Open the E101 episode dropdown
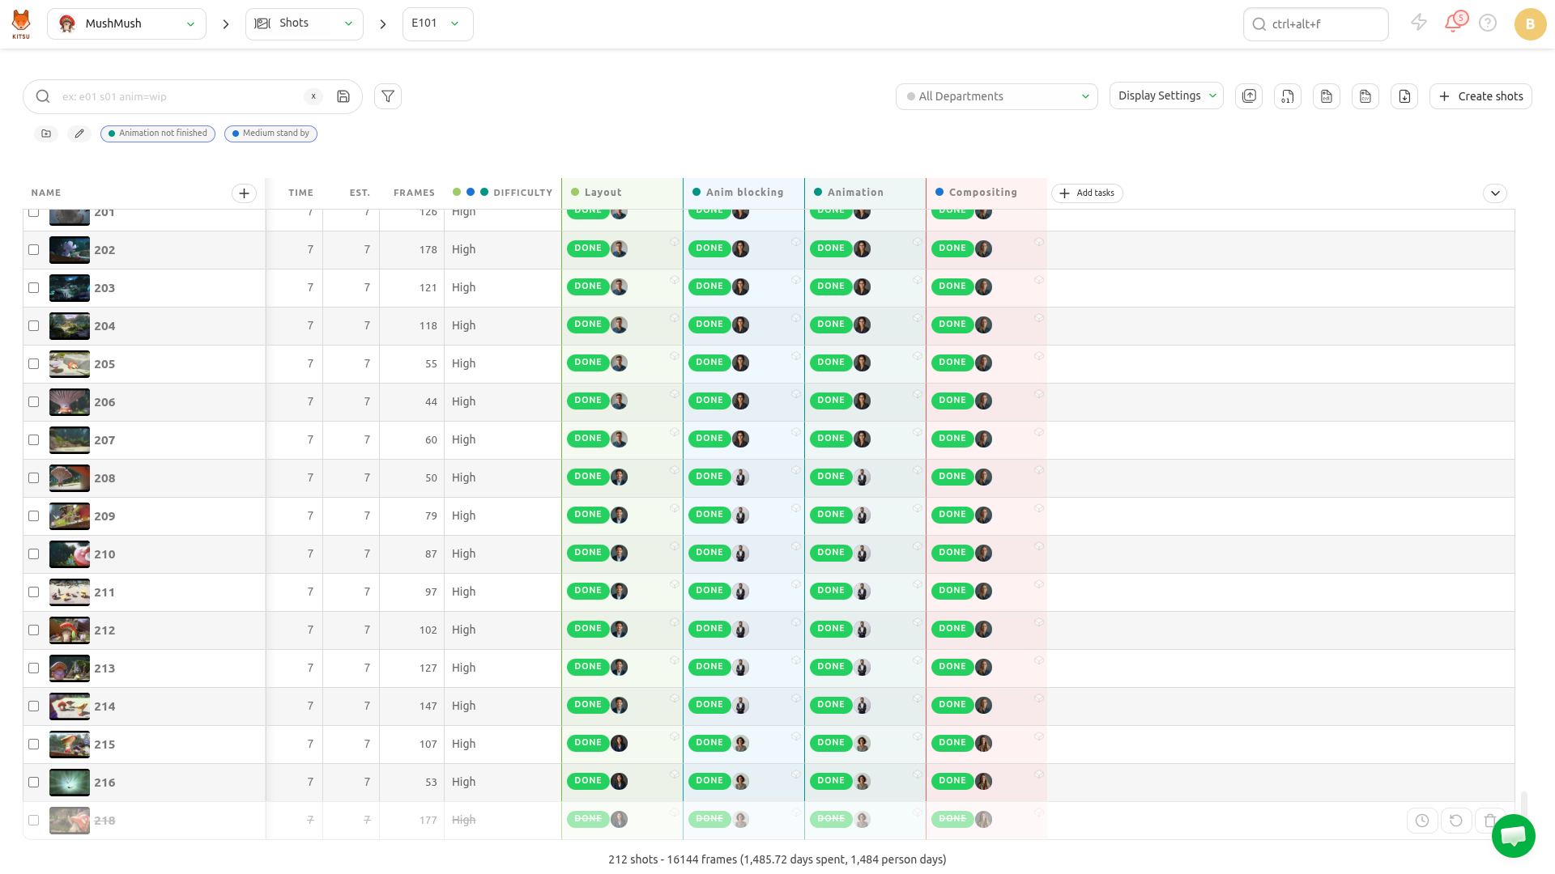Screen dimensions: 1555x874 click(437, 24)
